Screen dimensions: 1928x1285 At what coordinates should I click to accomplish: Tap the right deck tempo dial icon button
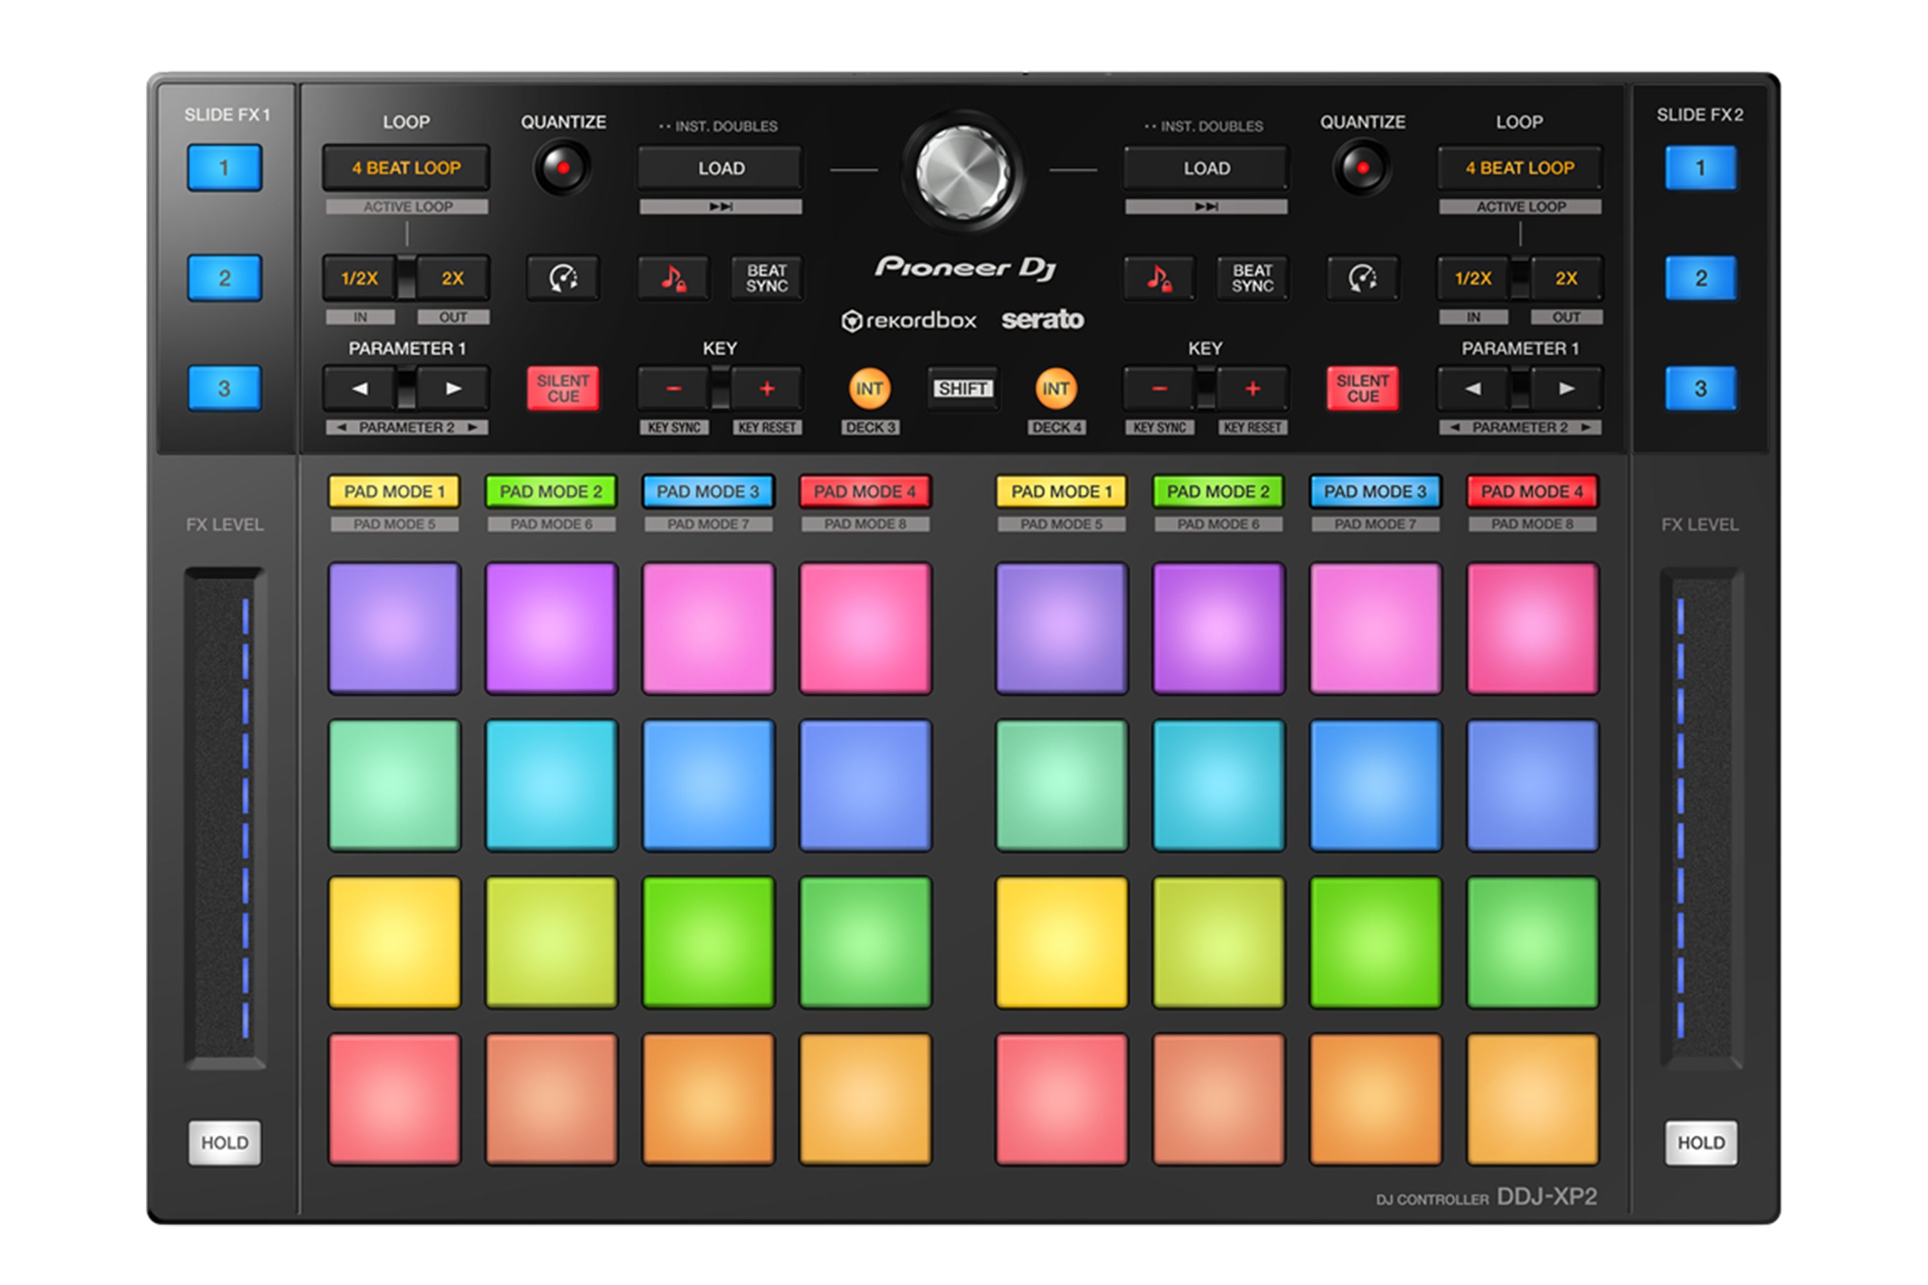tap(1362, 279)
